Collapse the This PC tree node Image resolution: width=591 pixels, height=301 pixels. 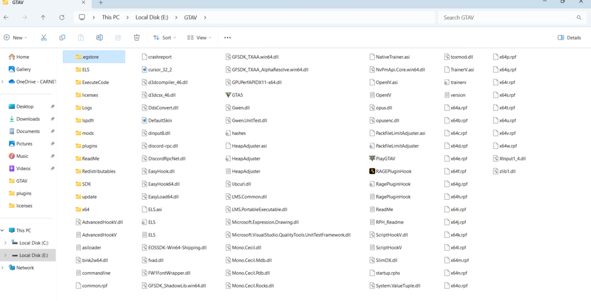coord(3,231)
